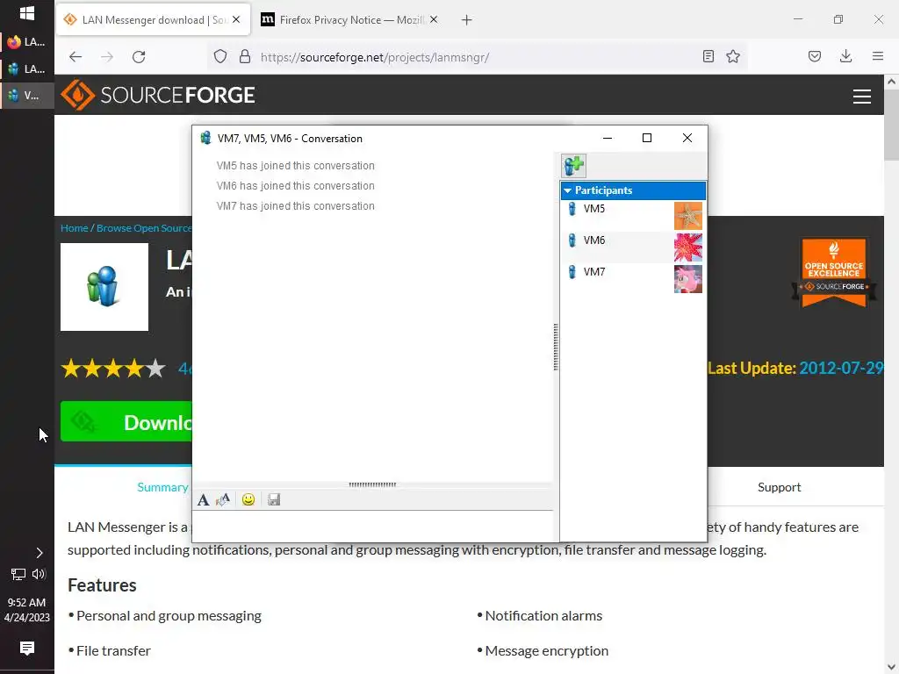899x674 pixels.
Task: Click the horizontal splitter handle above chat toolbar
Action: pos(372,484)
